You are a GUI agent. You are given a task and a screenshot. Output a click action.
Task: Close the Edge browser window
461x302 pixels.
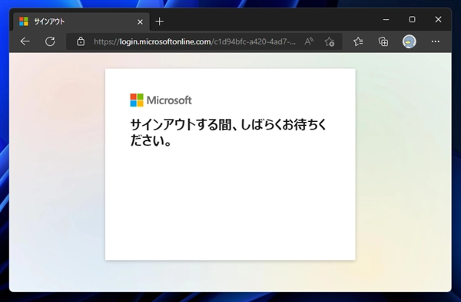[438, 19]
